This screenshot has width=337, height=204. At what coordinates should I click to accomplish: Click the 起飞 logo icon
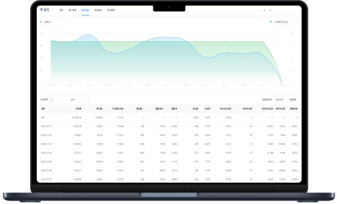pos(41,10)
